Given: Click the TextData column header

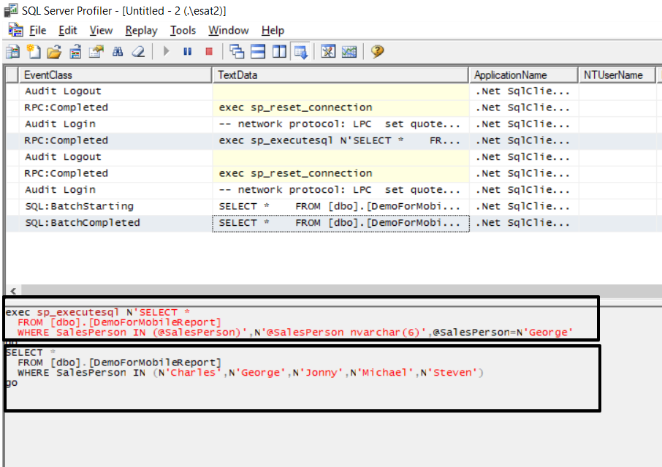Looking at the screenshot, I should (x=340, y=75).
